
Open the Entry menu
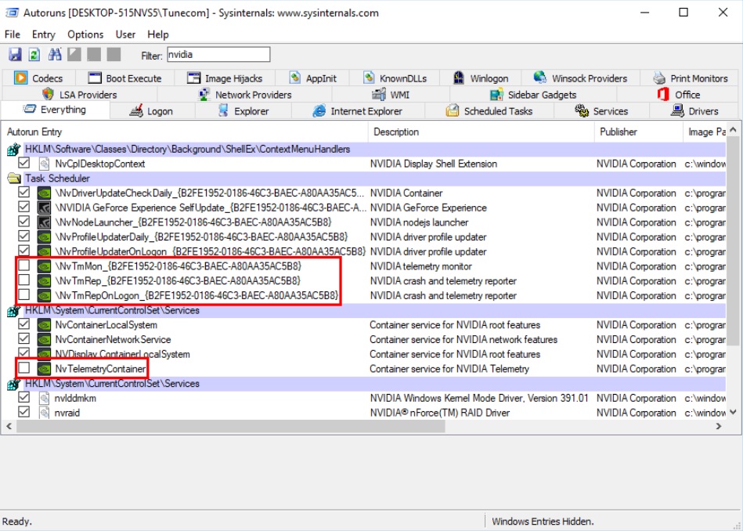pyautogui.click(x=44, y=34)
